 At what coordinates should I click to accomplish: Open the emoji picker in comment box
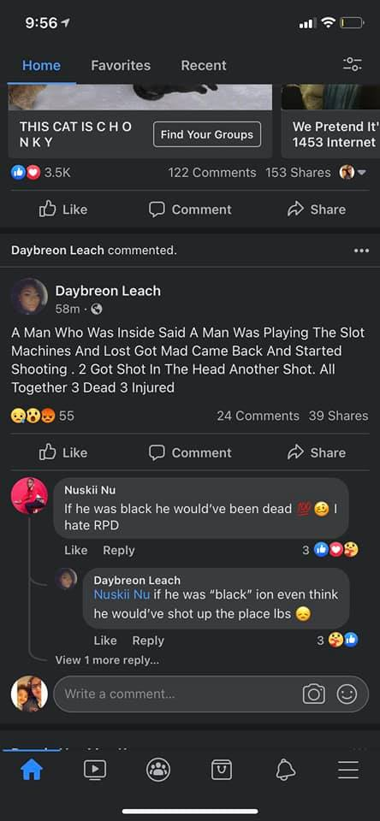coord(347,694)
